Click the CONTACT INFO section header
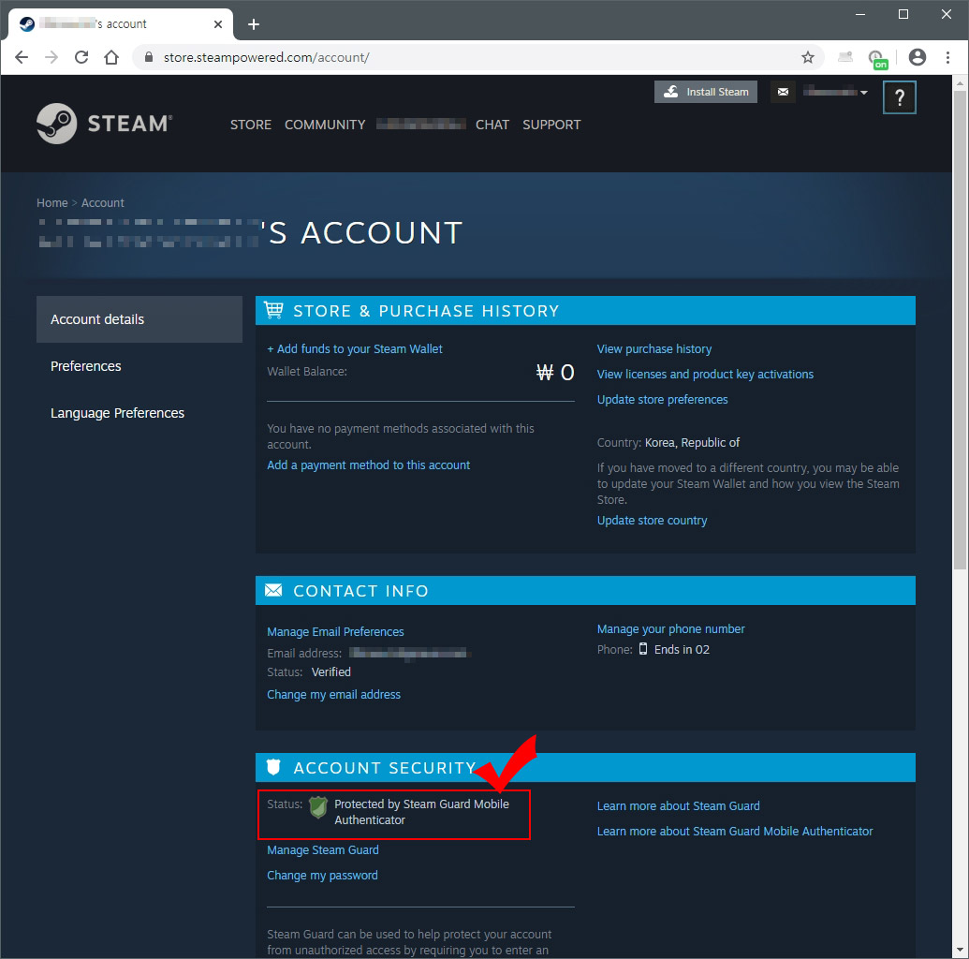The height and width of the screenshot is (959, 969). (x=585, y=591)
